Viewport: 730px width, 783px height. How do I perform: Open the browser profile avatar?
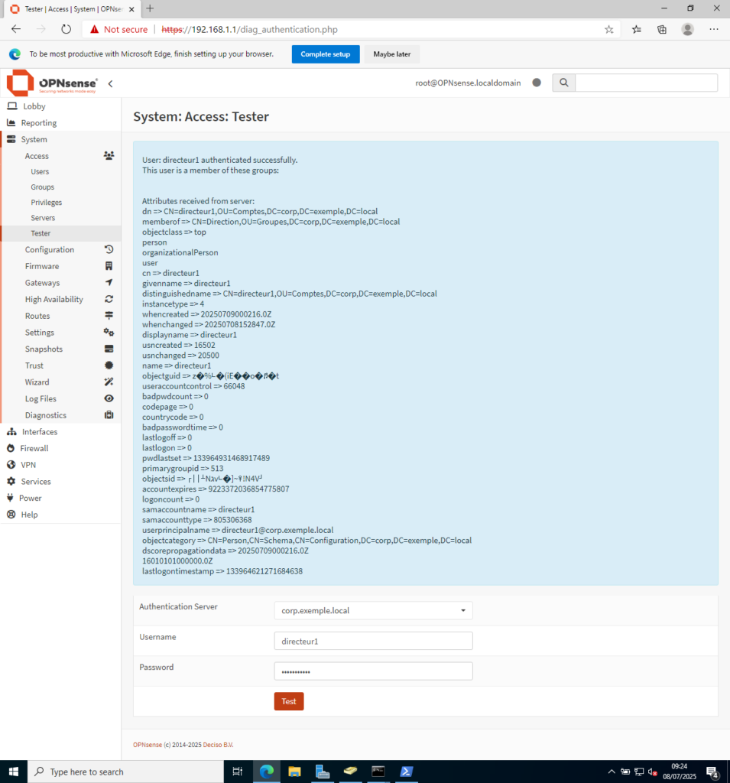687,30
